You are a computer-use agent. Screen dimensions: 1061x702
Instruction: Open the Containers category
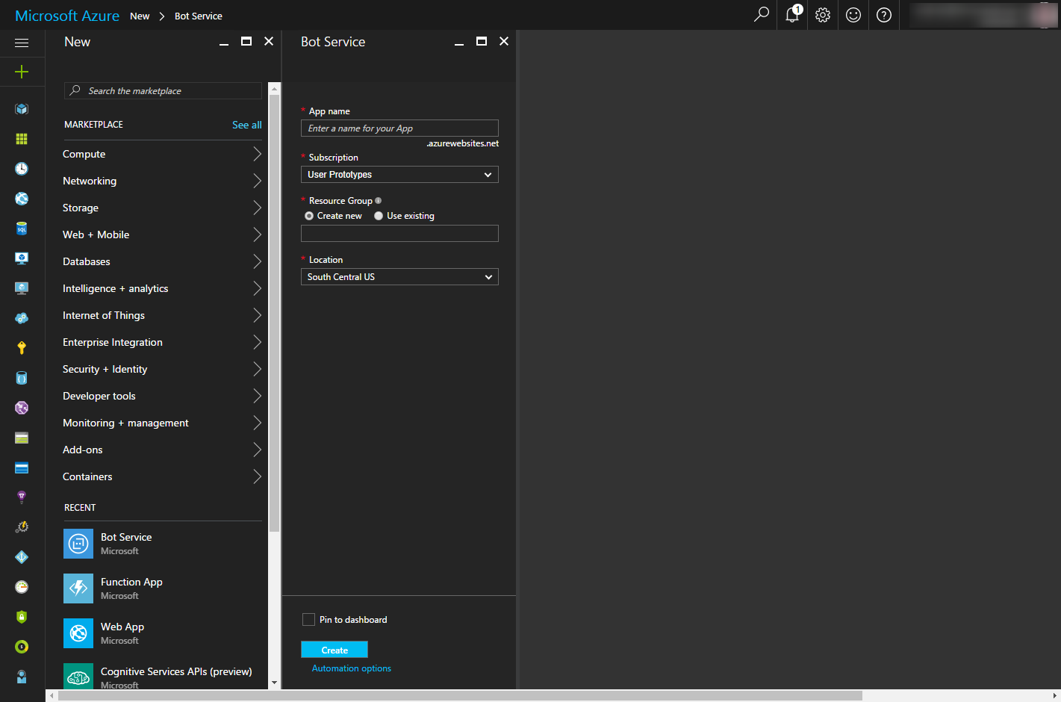pos(162,476)
